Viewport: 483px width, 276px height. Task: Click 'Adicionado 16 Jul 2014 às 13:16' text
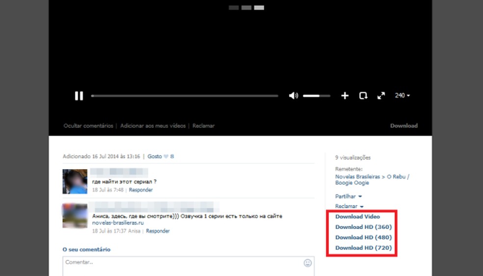coord(101,156)
